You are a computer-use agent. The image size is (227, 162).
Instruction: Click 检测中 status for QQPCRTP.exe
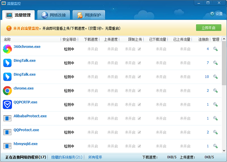click(69, 105)
